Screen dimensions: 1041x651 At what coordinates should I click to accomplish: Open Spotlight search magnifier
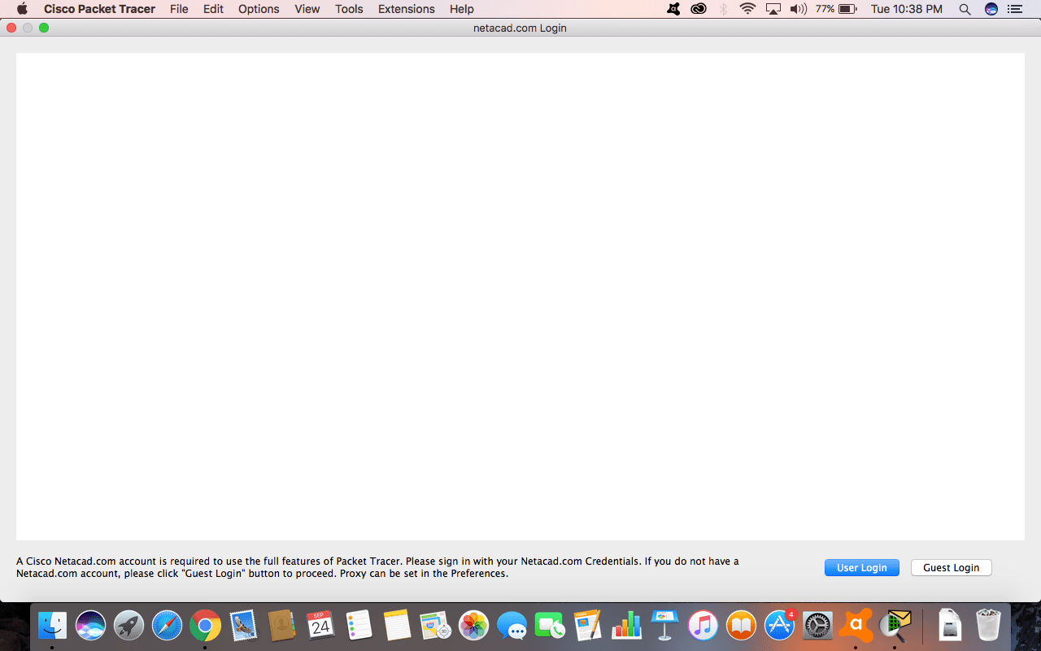pyautogui.click(x=965, y=9)
